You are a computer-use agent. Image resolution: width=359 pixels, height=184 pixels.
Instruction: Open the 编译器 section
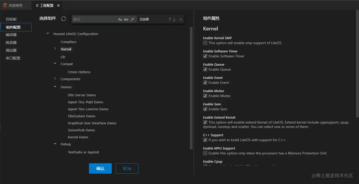11,35
